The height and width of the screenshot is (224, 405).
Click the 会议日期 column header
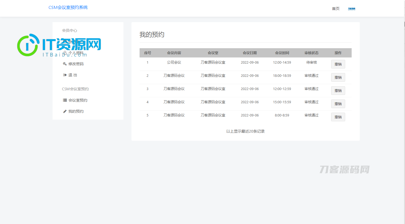pos(250,53)
